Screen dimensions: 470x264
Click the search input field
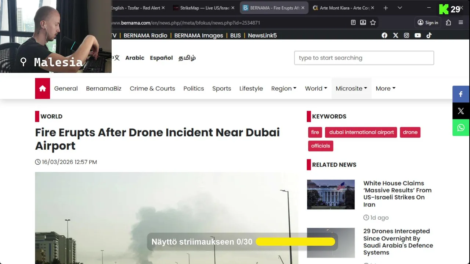pyautogui.click(x=364, y=58)
